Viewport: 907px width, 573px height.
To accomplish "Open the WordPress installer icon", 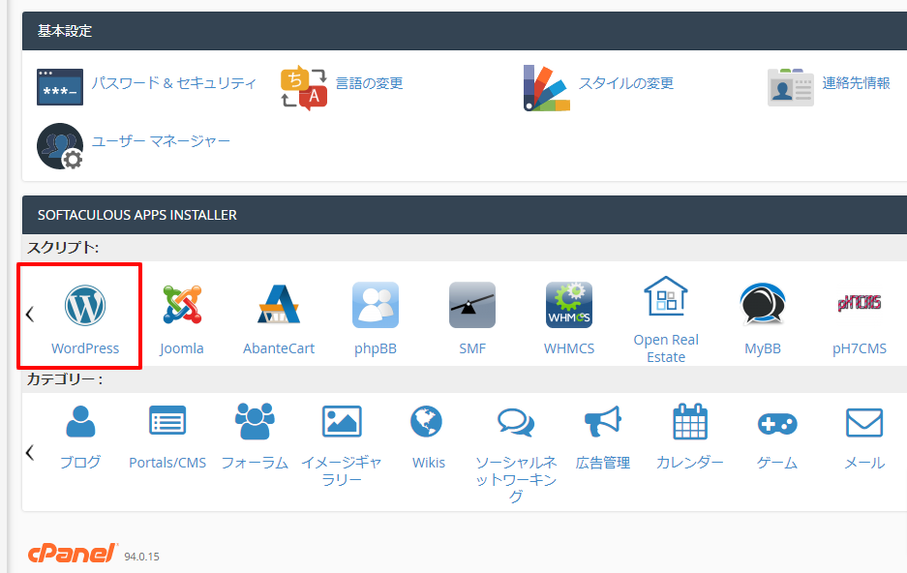I will pos(85,305).
